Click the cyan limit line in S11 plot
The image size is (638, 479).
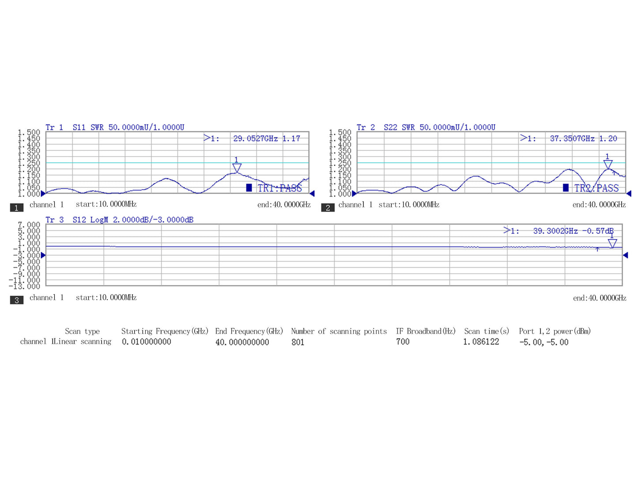132,163
